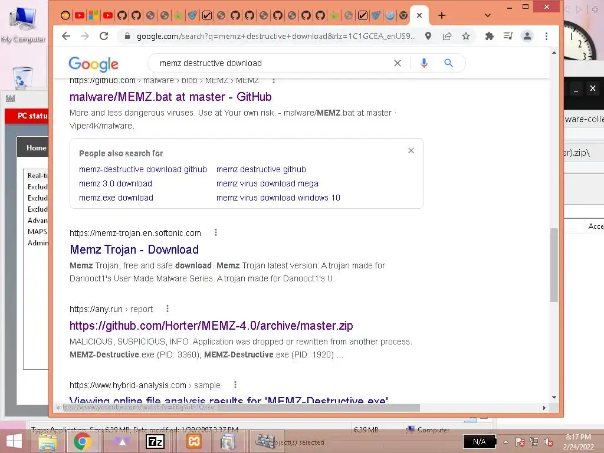
Task: View site information via the padlock icon
Action: pos(127,36)
